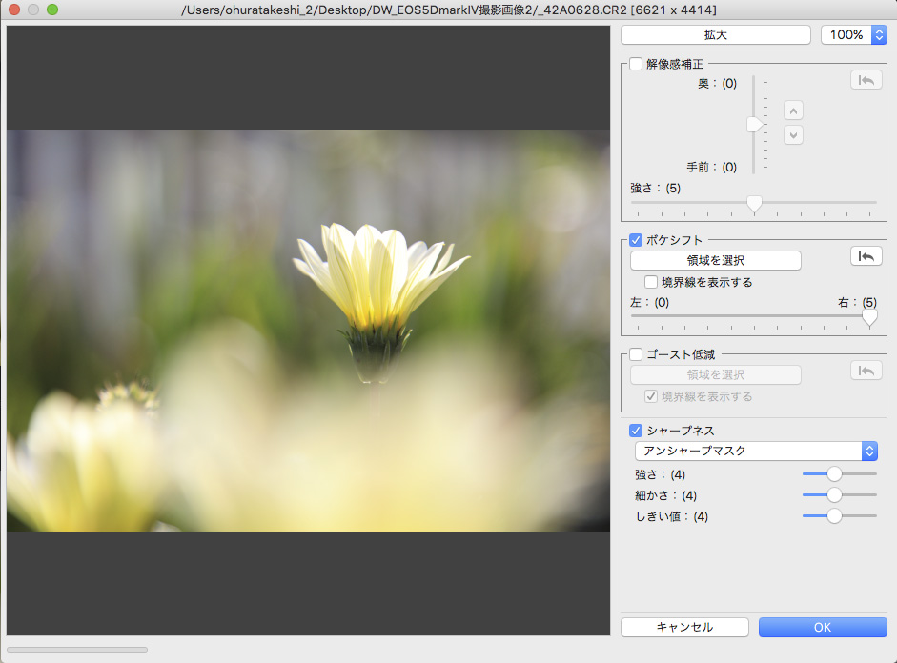Click the down arrow beside the depth slider
Viewport: 897px width, 663px height.
793,135
